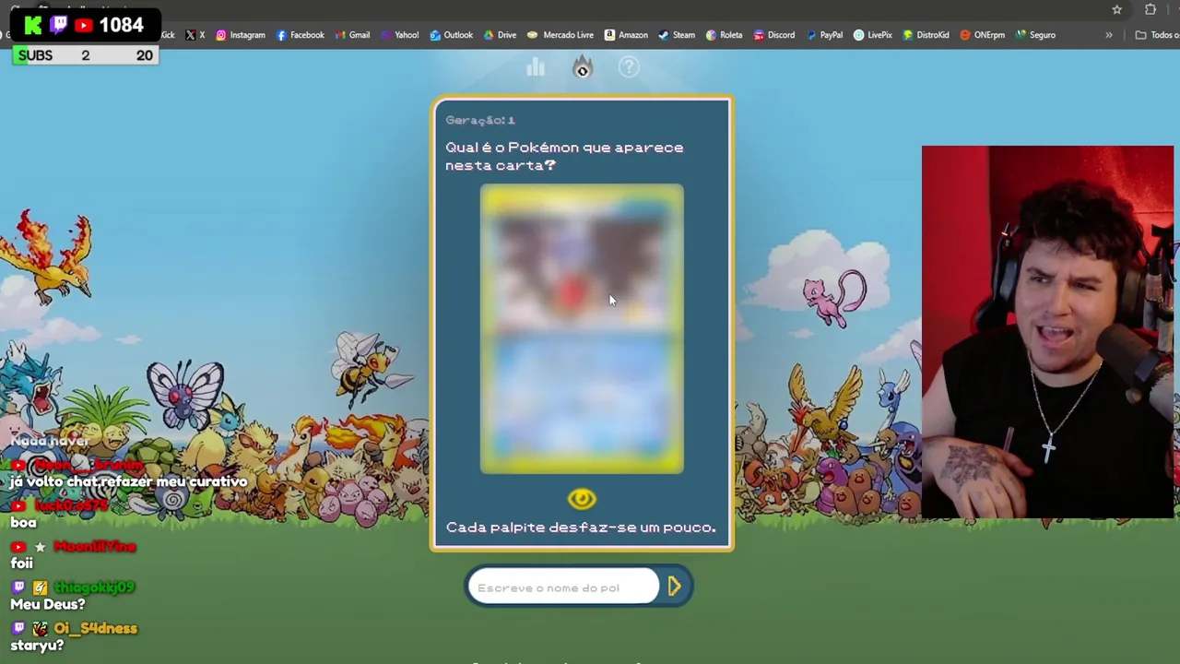Open the Amazon bookmark
The height and width of the screenshot is (664, 1180).
(626, 35)
